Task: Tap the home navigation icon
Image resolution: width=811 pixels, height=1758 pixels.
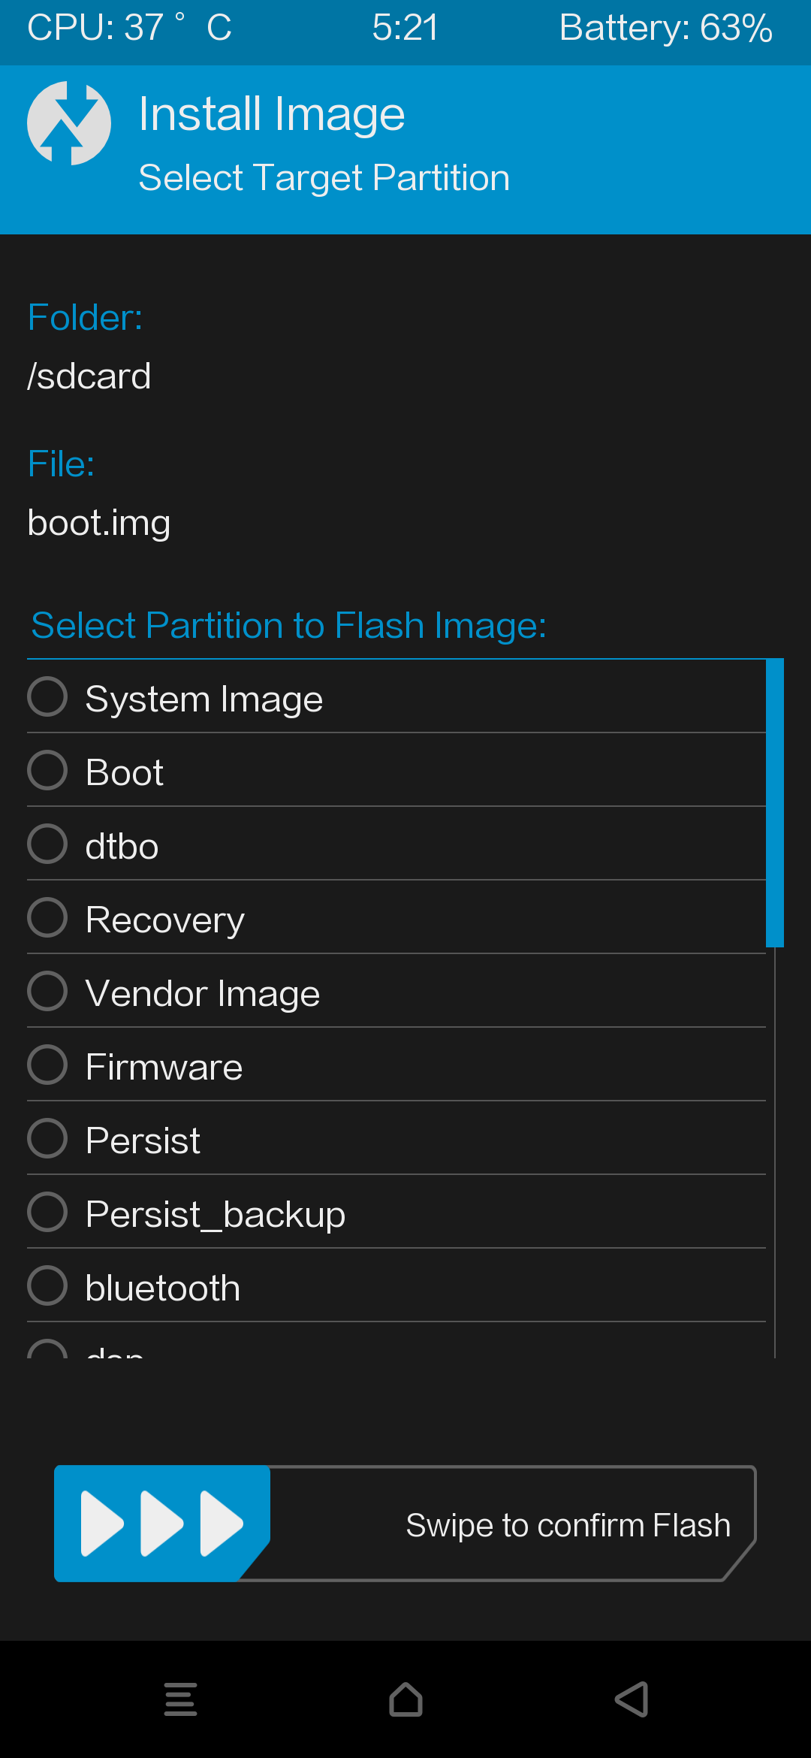Action: (405, 1699)
